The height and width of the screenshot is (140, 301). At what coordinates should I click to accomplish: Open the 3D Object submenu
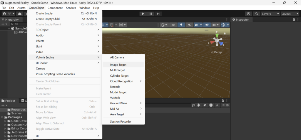coord(65,30)
